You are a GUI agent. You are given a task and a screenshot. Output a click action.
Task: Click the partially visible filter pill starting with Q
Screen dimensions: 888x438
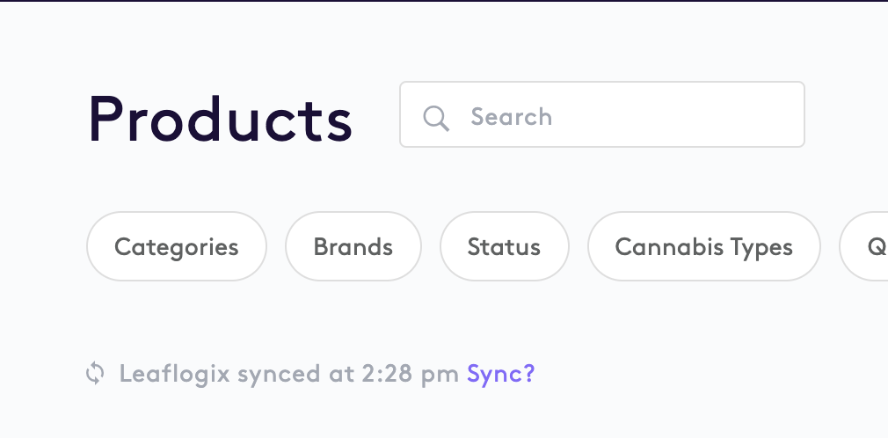pyautogui.click(x=870, y=246)
